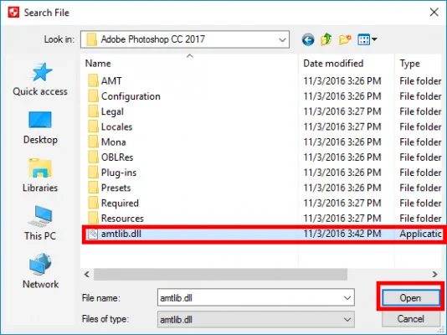Open Libraries in sidebar
447x335 pixels.
pos(40,176)
